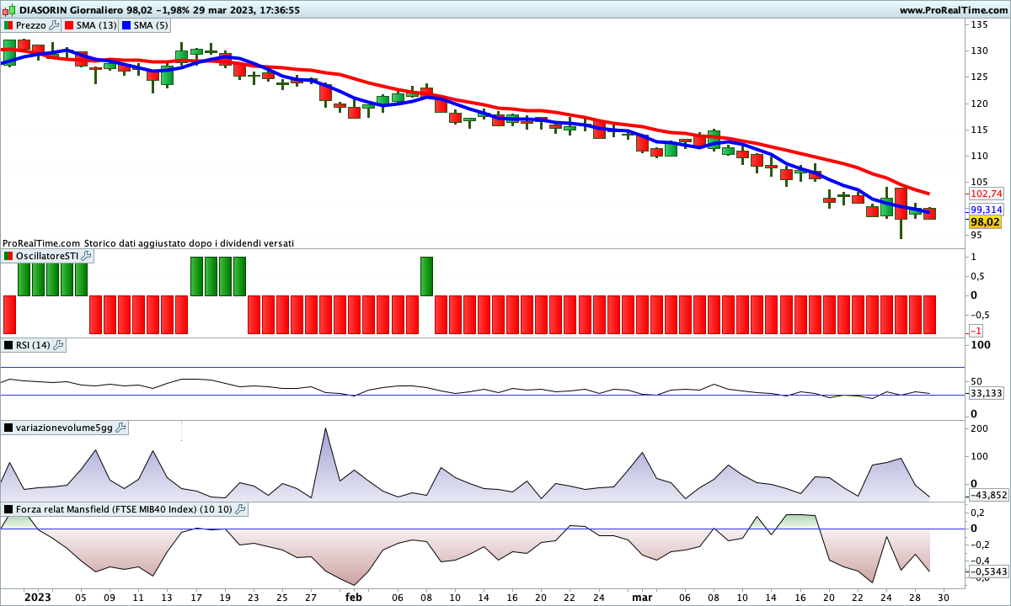Click the black RSI (14) legend square
This screenshot has width=1011, height=606.
pos(8,345)
